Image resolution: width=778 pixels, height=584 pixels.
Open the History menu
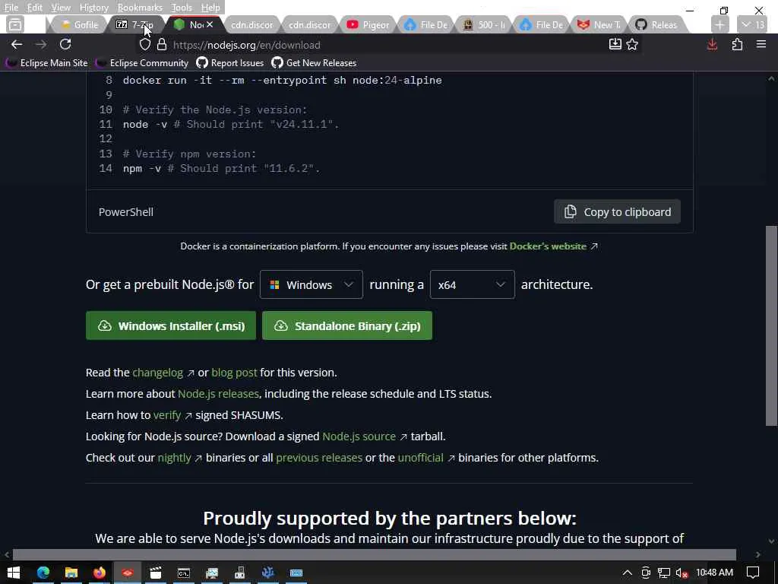click(x=93, y=8)
